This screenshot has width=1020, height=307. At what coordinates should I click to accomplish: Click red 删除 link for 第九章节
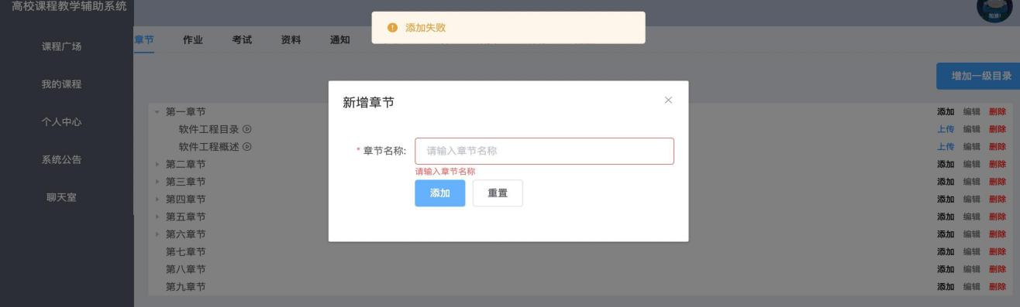click(x=997, y=287)
